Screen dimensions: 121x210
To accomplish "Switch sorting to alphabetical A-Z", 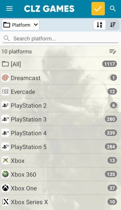I will pos(99,25).
